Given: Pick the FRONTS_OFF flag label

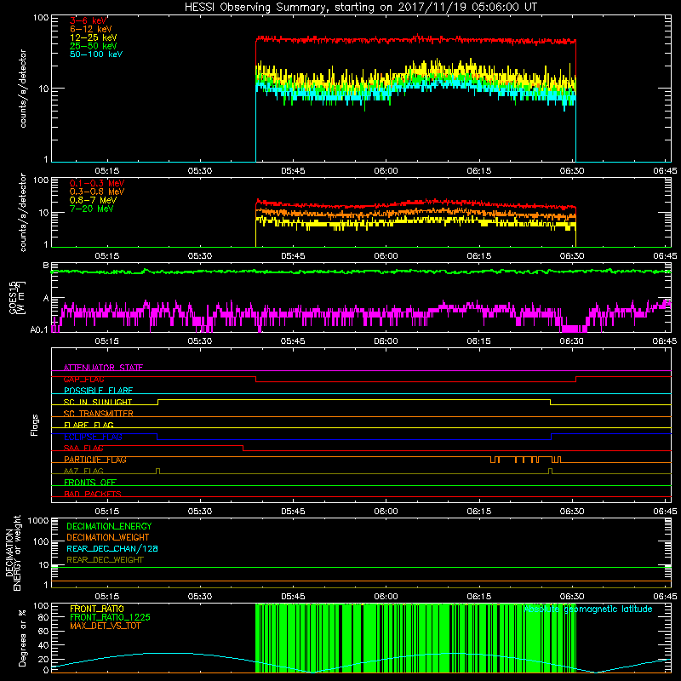Looking at the screenshot, I should click(x=90, y=483).
